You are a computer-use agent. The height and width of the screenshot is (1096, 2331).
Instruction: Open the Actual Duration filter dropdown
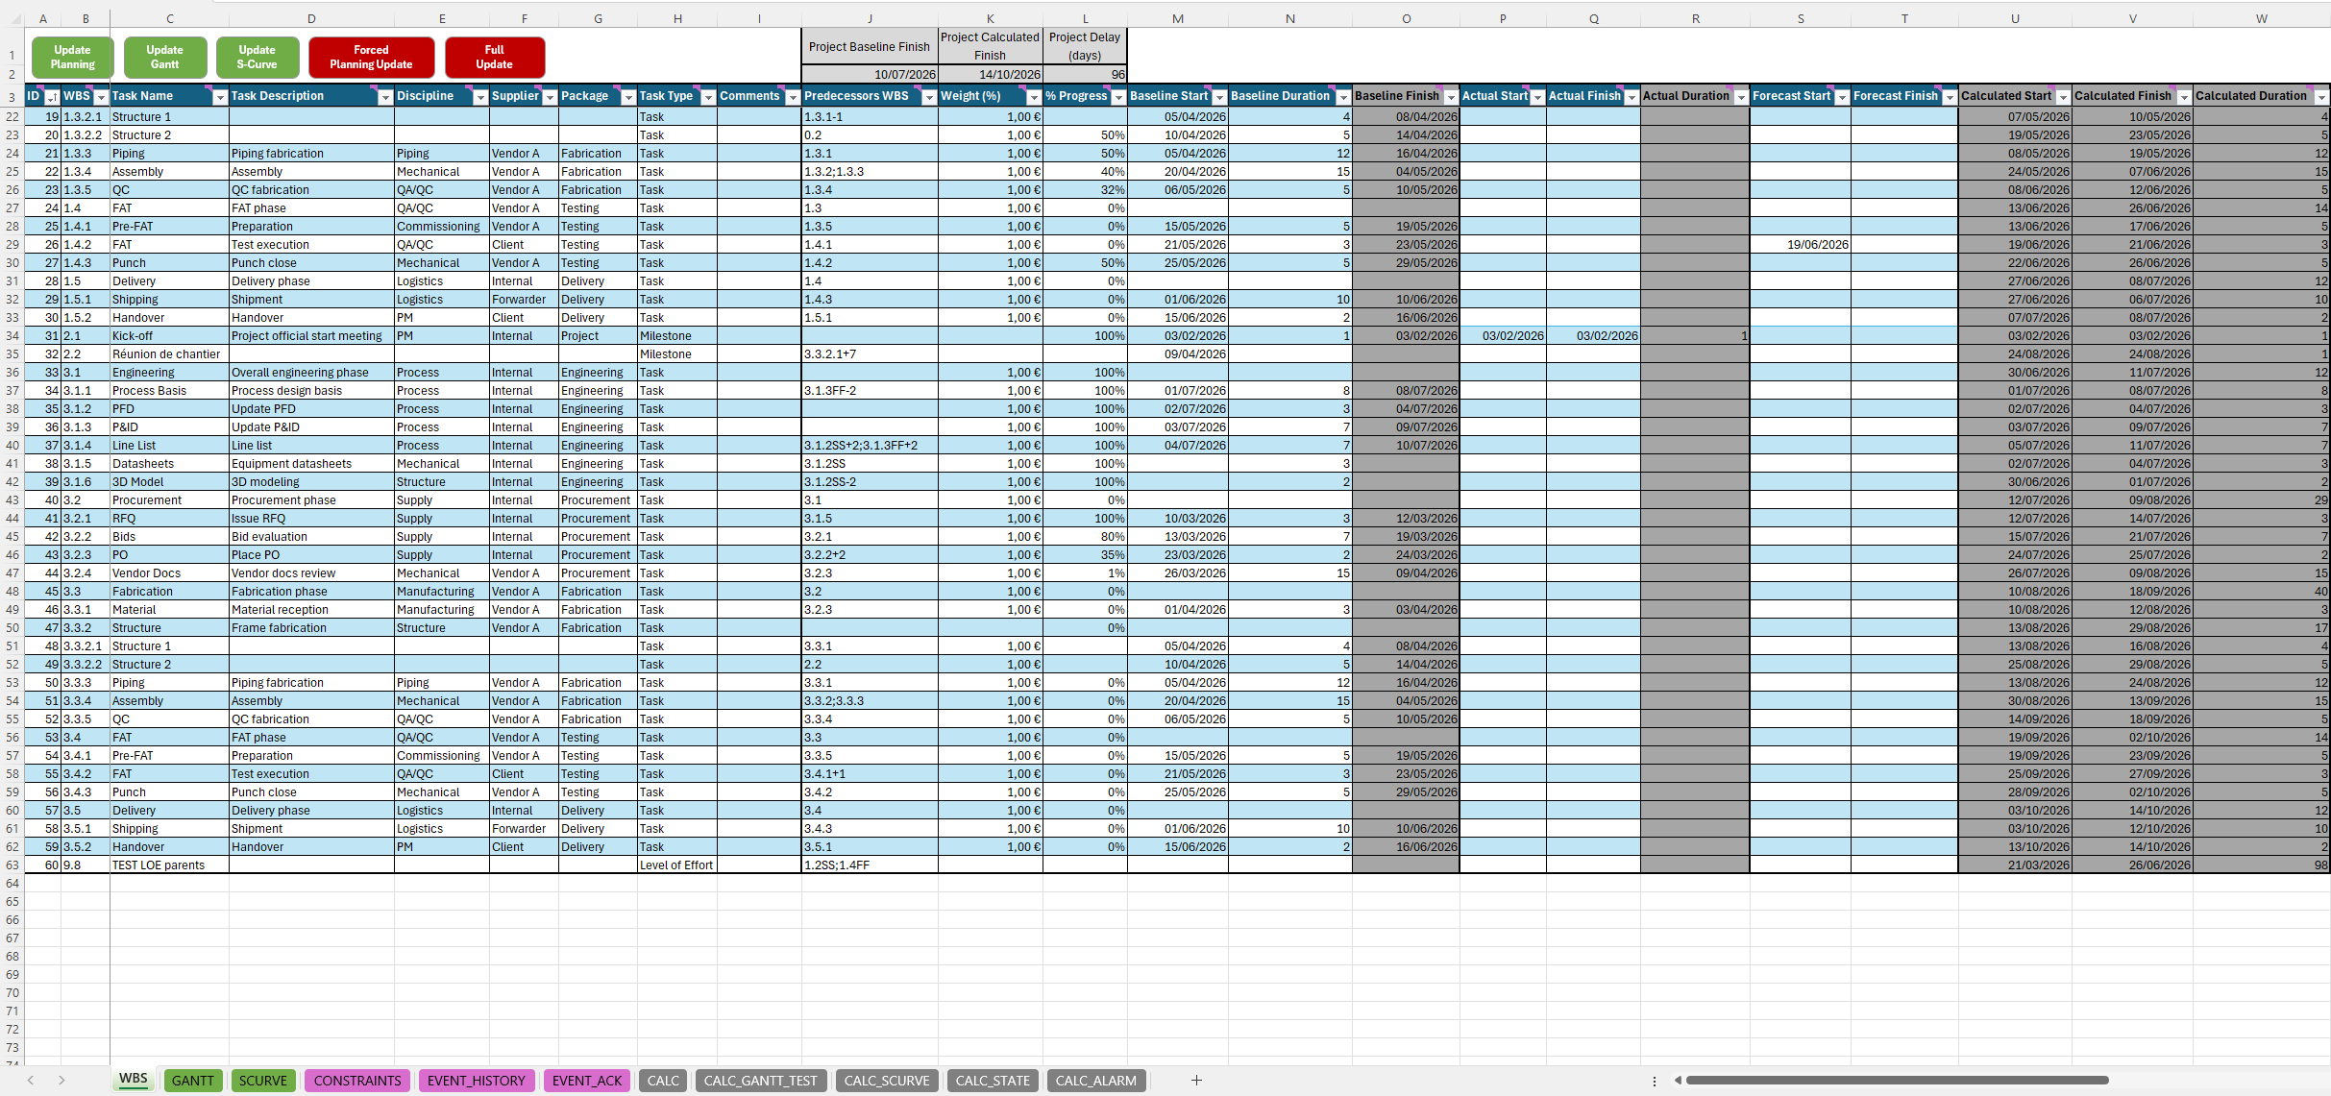1741,97
